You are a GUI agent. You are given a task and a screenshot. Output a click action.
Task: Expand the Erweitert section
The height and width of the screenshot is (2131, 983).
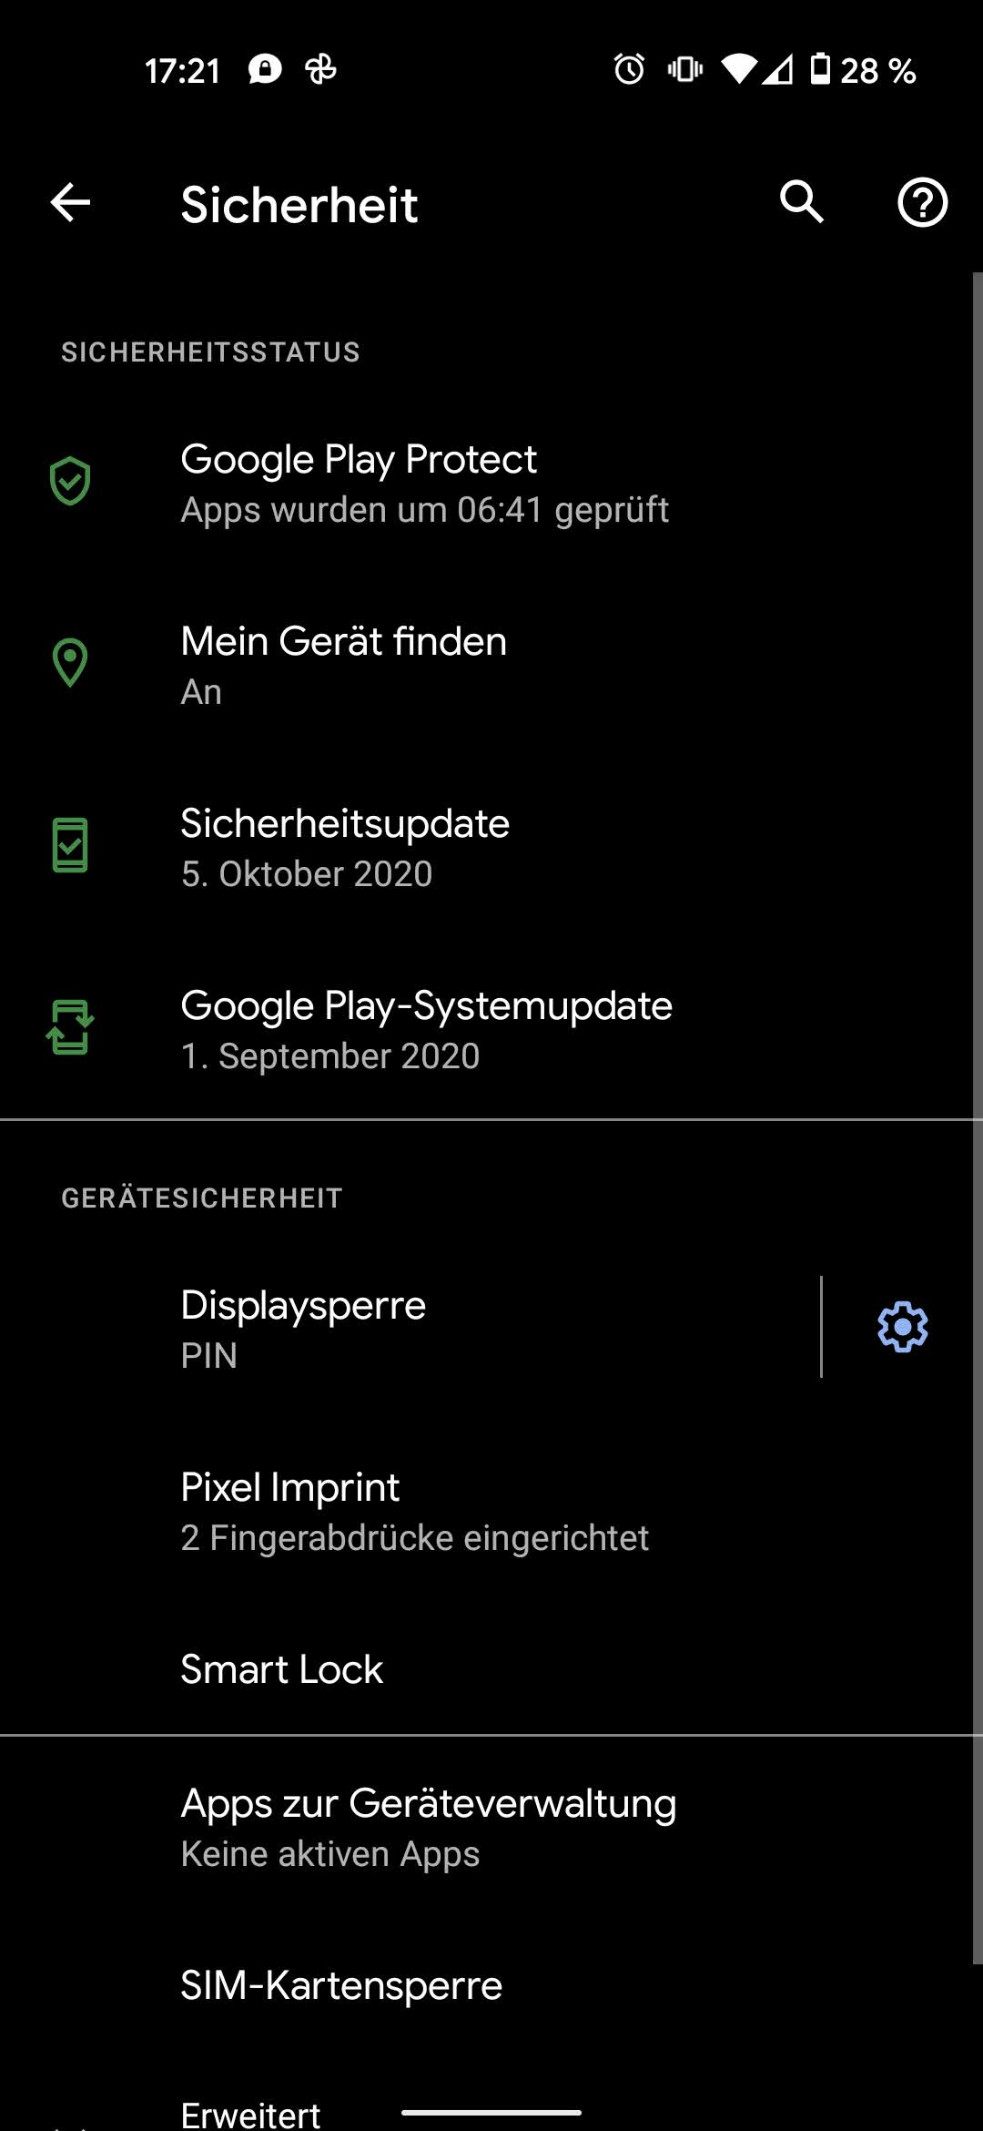coord(251,2113)
